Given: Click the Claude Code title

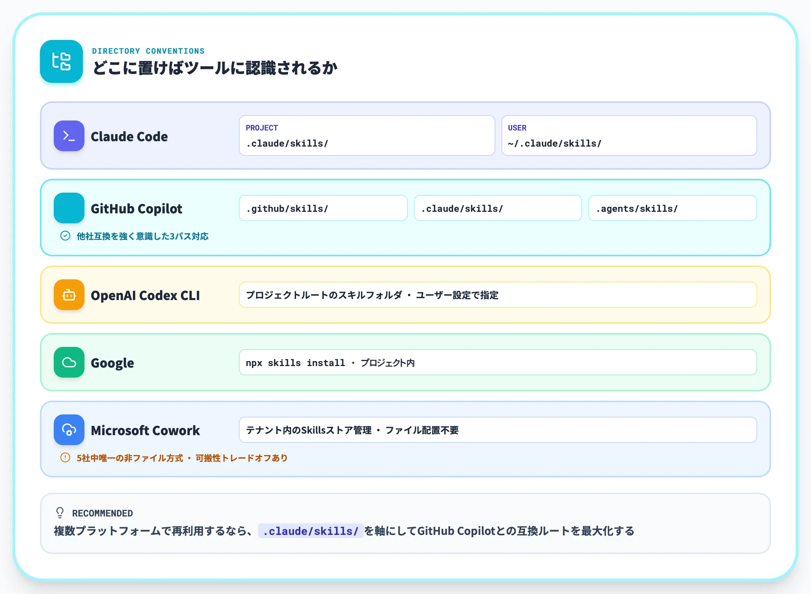Looking at the screenshot, I should (x=129, y=136).
